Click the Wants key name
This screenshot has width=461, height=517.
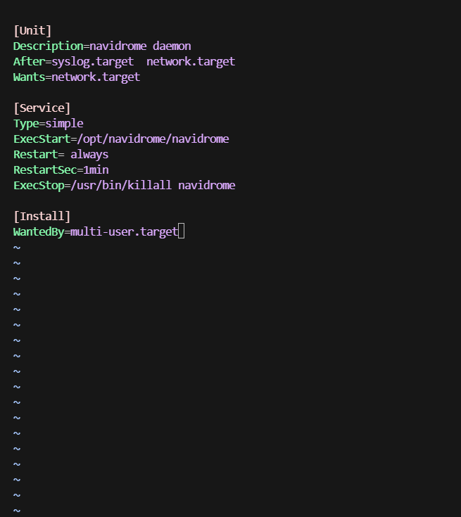[x=29, y=77]
